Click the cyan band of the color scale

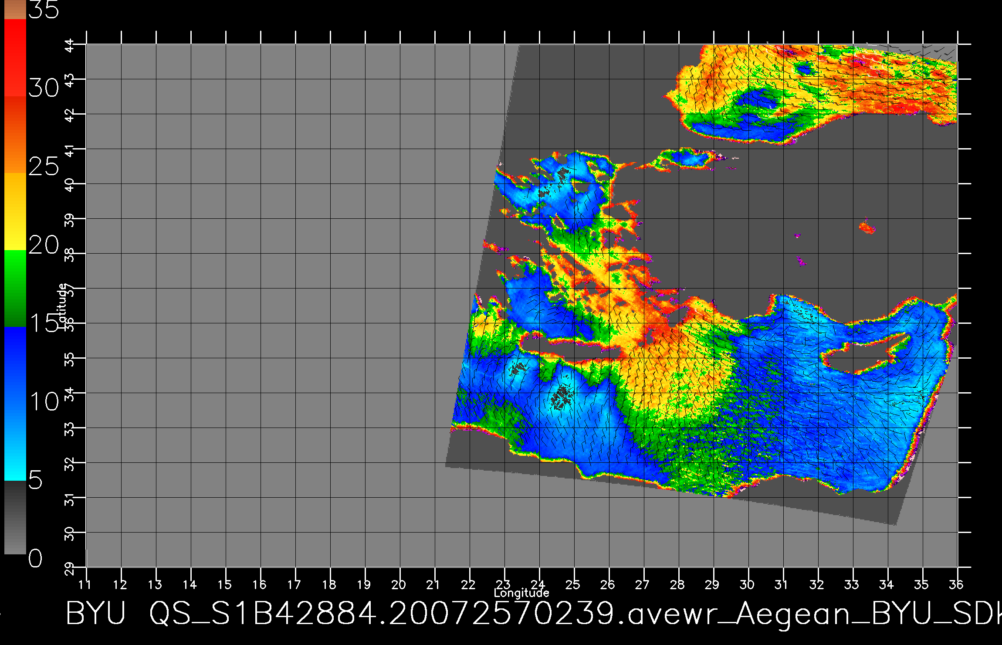coord(15,442)
